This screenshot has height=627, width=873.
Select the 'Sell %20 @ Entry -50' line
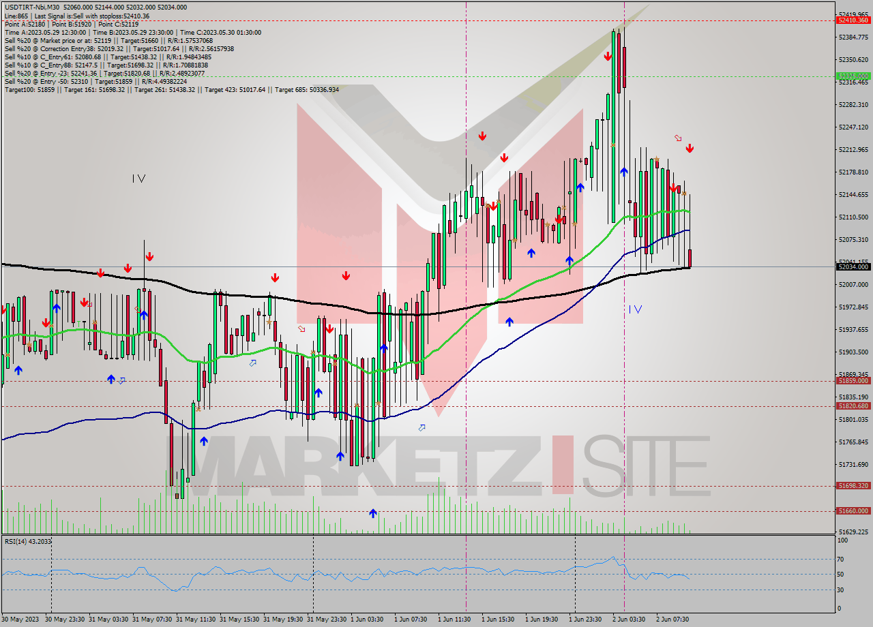pyautogui.click(x=95, y=81)
